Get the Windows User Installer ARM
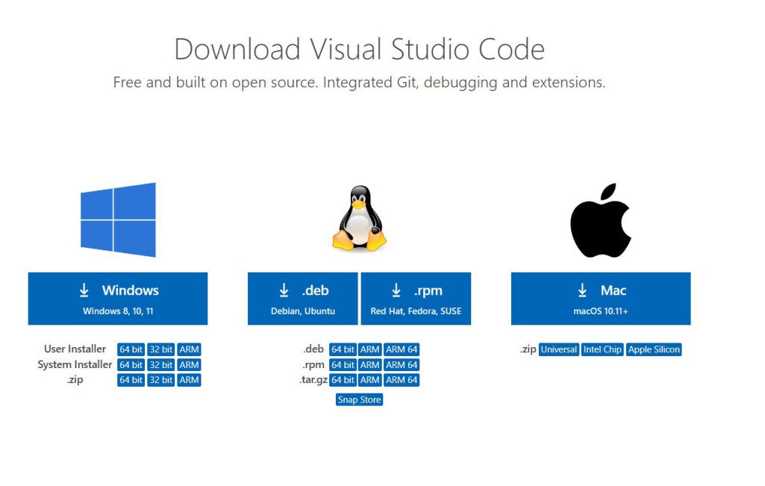Screen dimensions: 765x486 coord(189,349)
